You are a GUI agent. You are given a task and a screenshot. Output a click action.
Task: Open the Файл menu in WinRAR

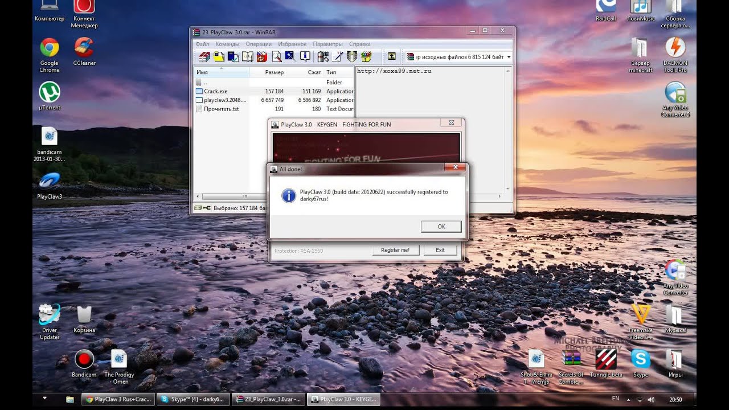[x=202, y=44]
